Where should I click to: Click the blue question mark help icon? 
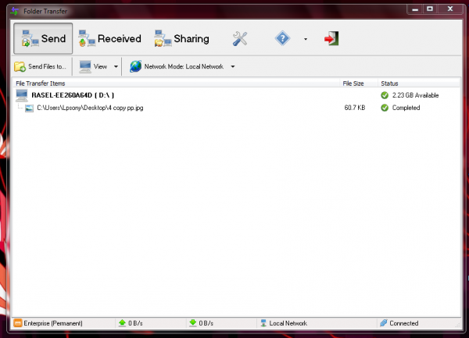pos(282,38)
